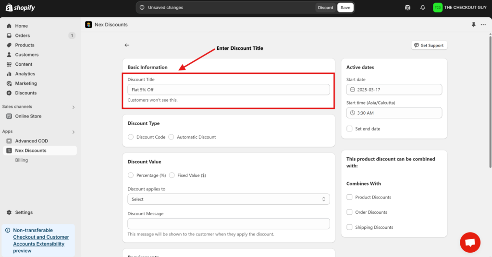Select the Discount Code radio button

pyautogui.click(x=131, y=137)
